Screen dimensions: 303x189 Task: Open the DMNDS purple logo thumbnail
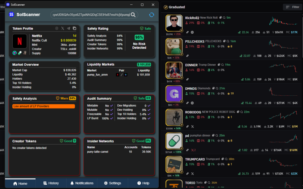pyautogui.click(x=174, y=94)
